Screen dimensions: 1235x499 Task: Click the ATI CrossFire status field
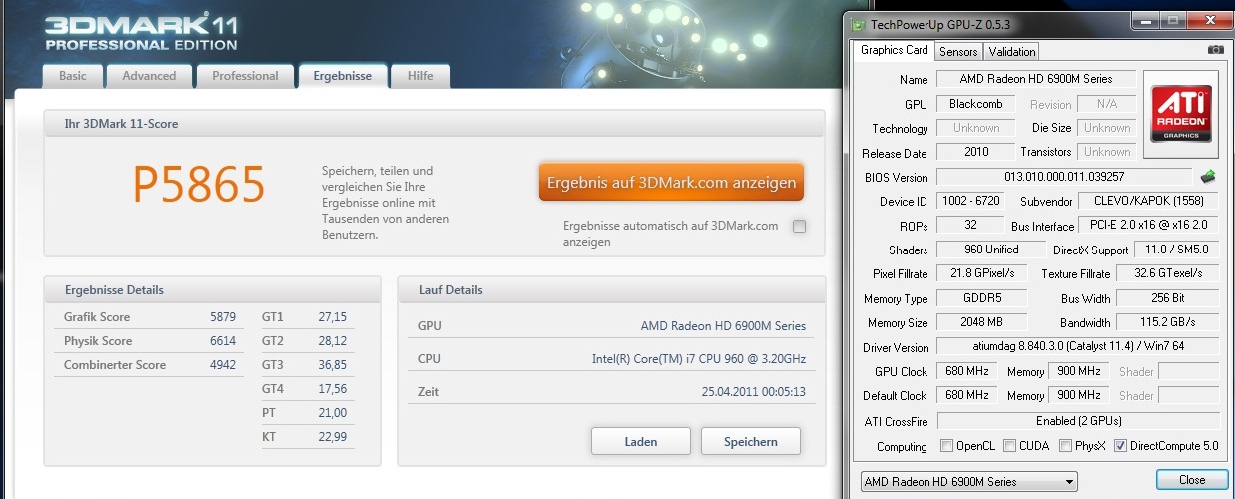pyautogui.click(x=1078, y=420)
